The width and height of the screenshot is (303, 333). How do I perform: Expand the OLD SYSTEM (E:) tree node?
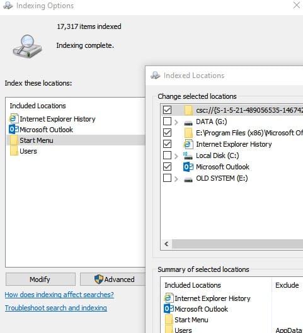click(176, 179)
